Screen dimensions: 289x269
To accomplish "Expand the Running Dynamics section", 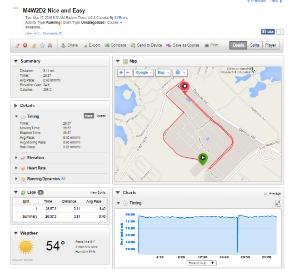I will click(16, 179).
